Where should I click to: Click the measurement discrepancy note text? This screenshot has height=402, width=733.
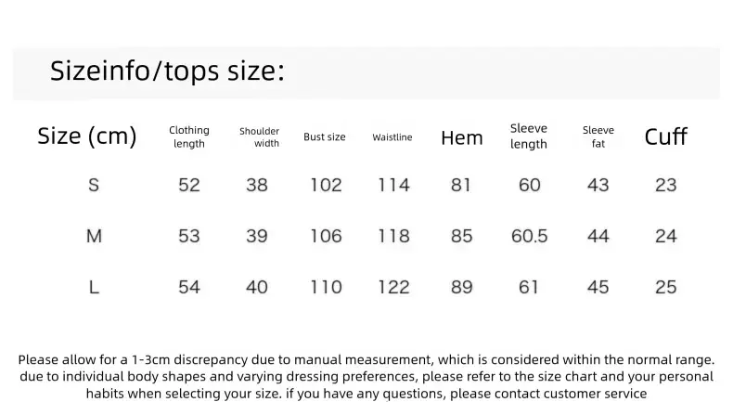(x=366, y=377)
